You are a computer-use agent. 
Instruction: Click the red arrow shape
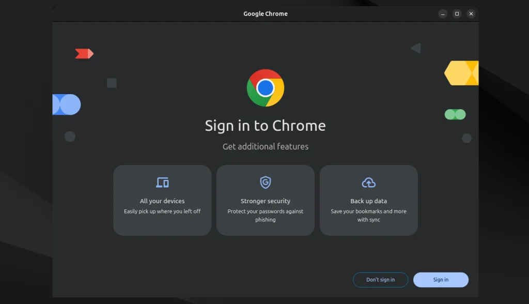pos(84,54)
